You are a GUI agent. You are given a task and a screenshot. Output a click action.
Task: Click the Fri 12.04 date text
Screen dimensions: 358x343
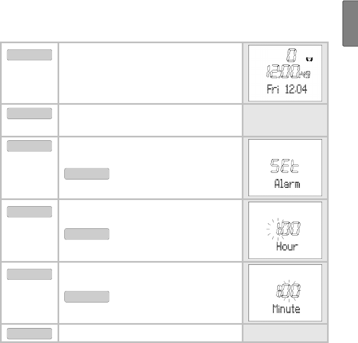click(287, 90)
